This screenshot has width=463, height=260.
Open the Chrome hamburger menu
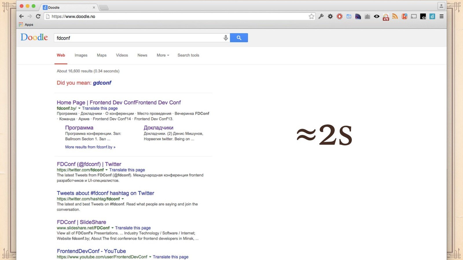tap(442, 16)
